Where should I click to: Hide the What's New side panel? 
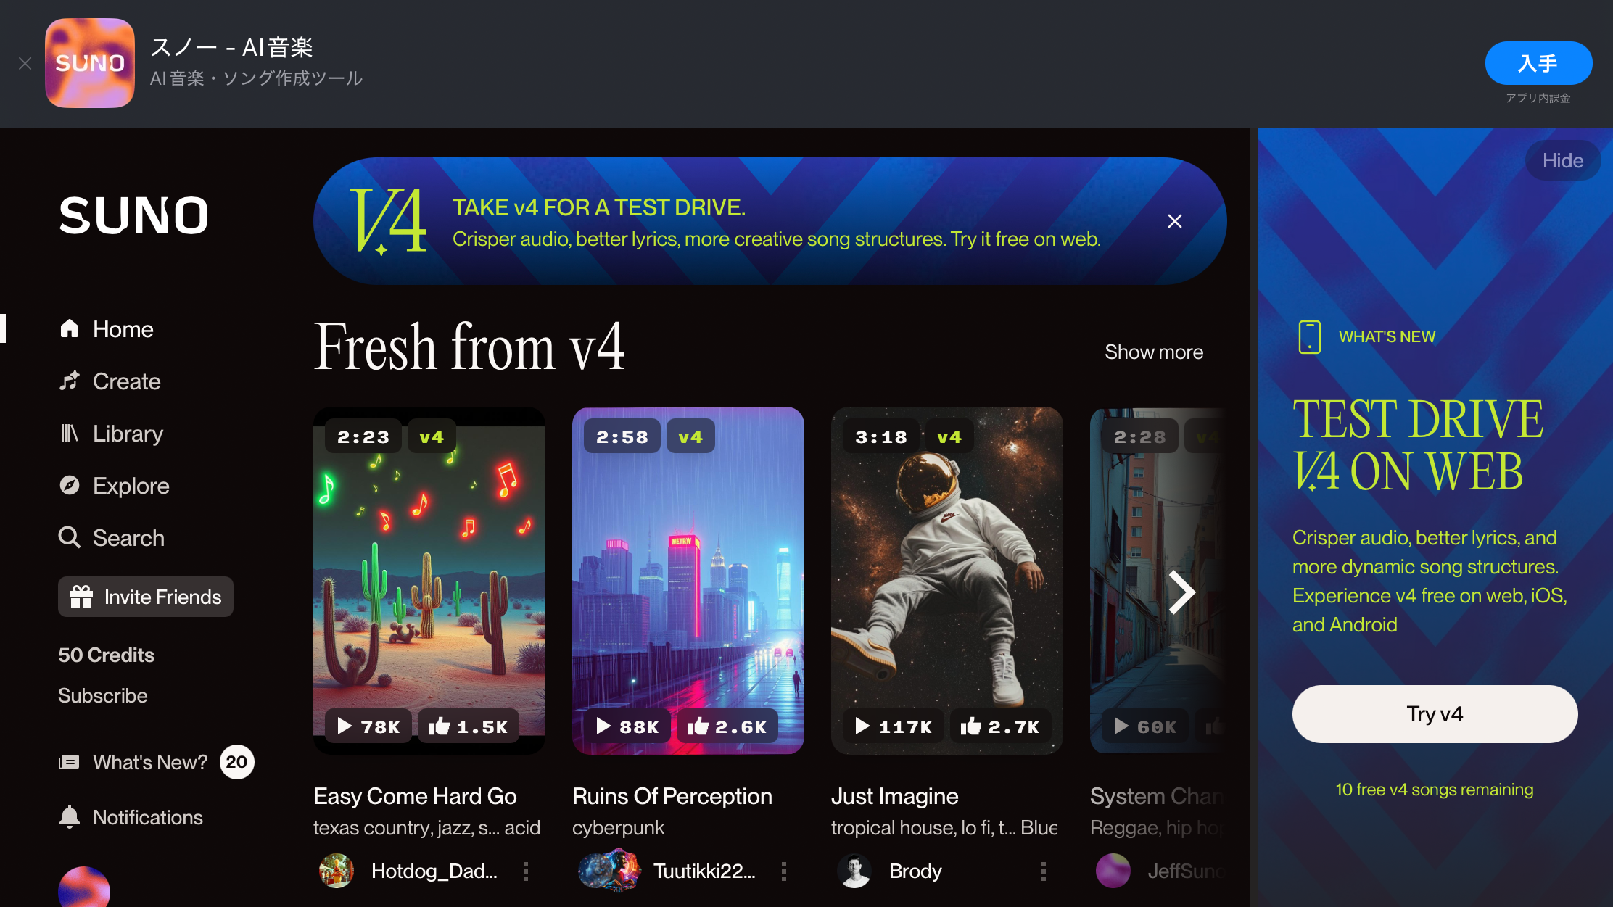tap(1563, 160)
